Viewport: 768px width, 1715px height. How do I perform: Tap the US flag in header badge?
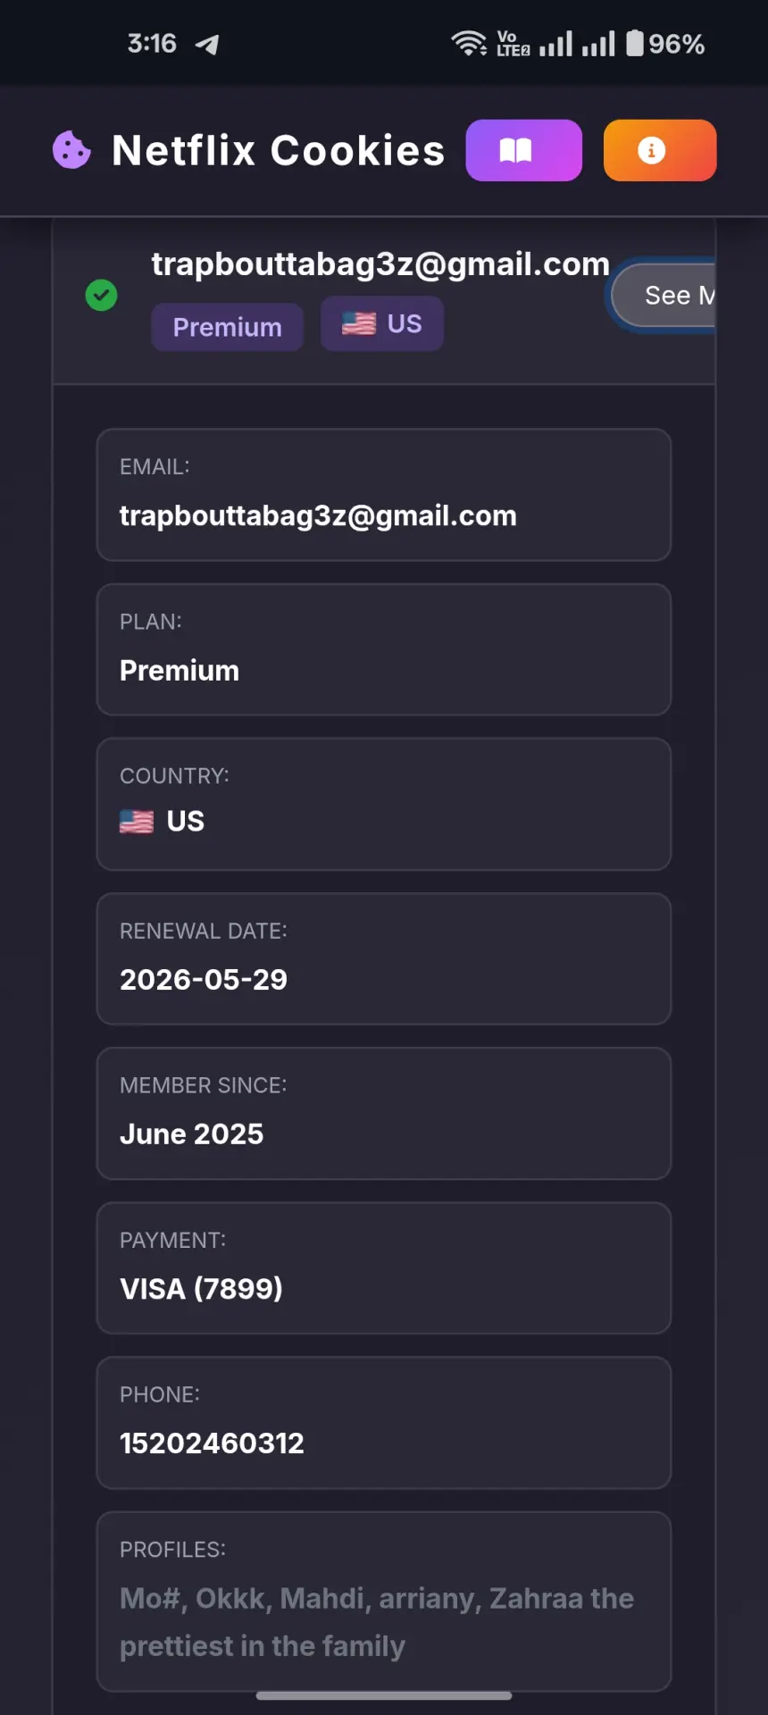359,323
